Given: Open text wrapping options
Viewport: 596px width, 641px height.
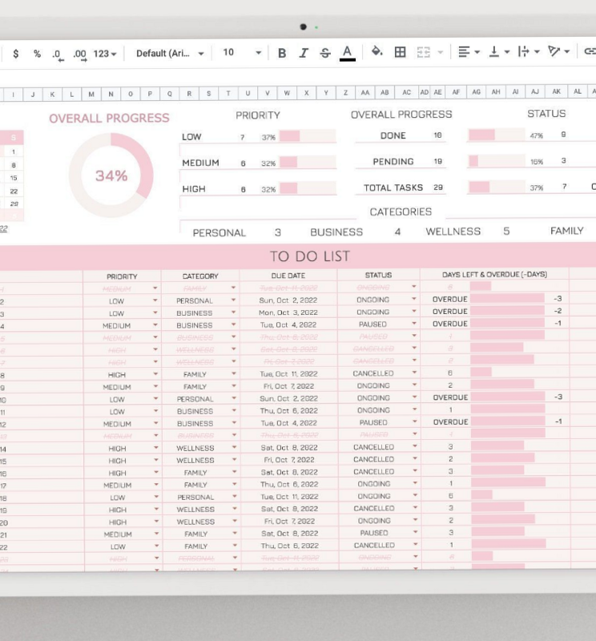Looking at the screenshot, I should [x=529, y=51].
